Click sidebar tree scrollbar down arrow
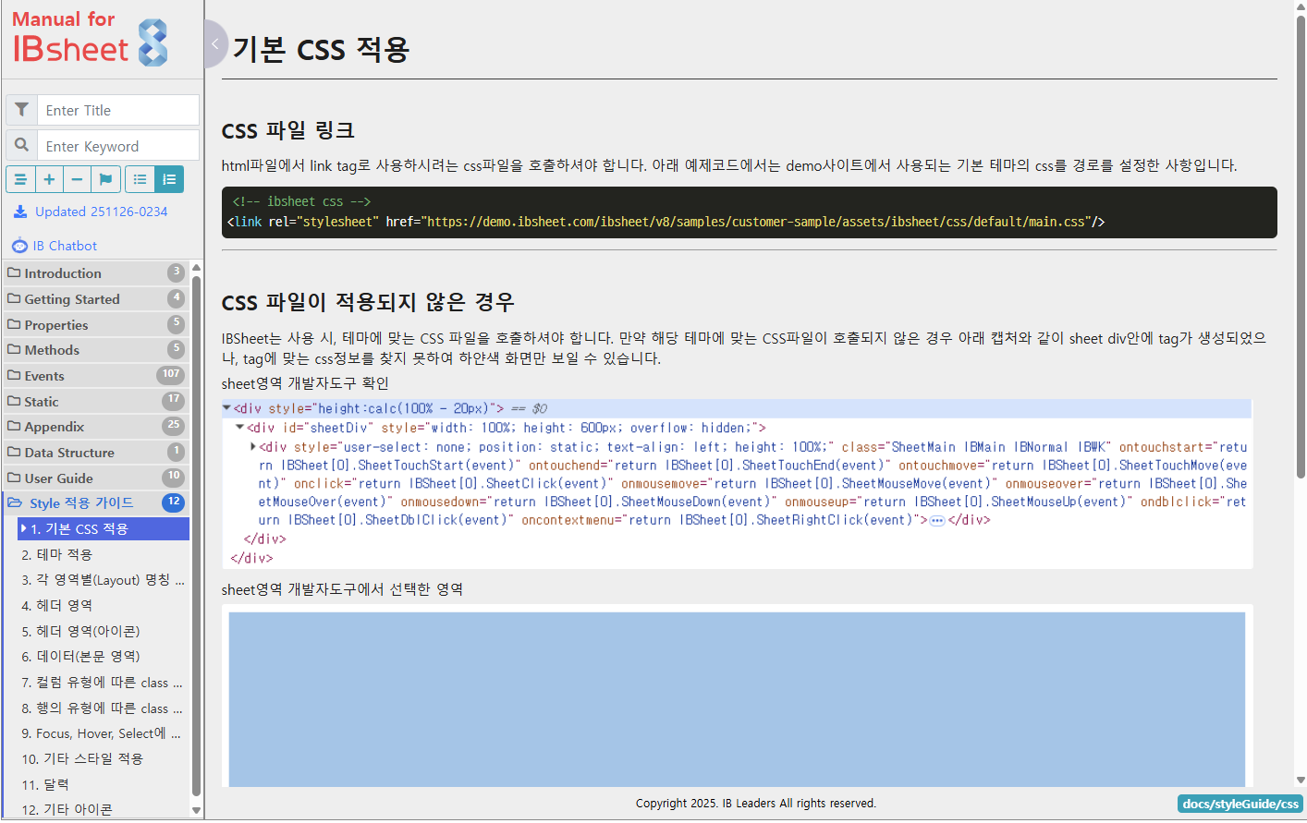 tap(196, 810)
